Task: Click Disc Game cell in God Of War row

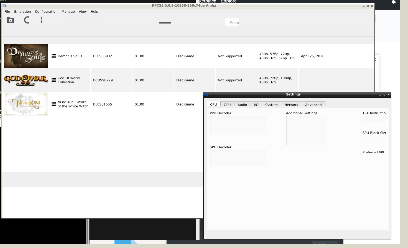Action: click(x=185, y=80)
